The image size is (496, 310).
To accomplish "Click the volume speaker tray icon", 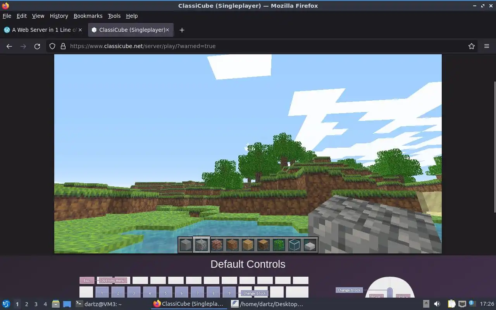I will 437,304.
